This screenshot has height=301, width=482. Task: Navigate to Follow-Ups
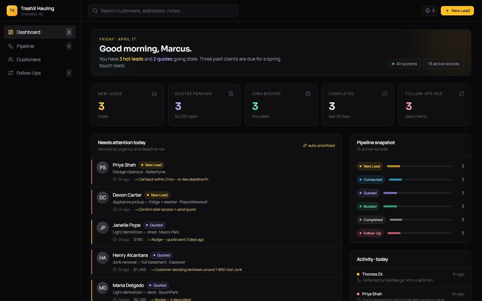click(40, 73)
